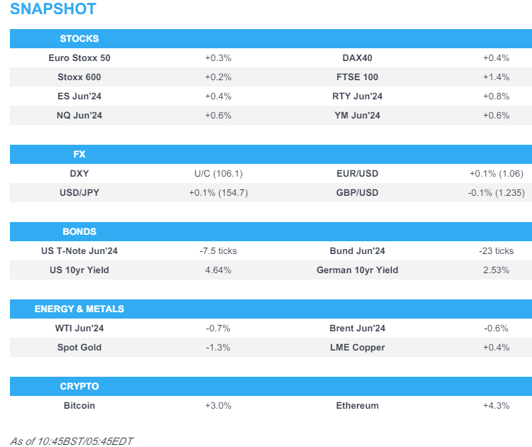Select the USD/JPY label
The height and width of the screenshot is (447, 532).
[x=79, y=192]
